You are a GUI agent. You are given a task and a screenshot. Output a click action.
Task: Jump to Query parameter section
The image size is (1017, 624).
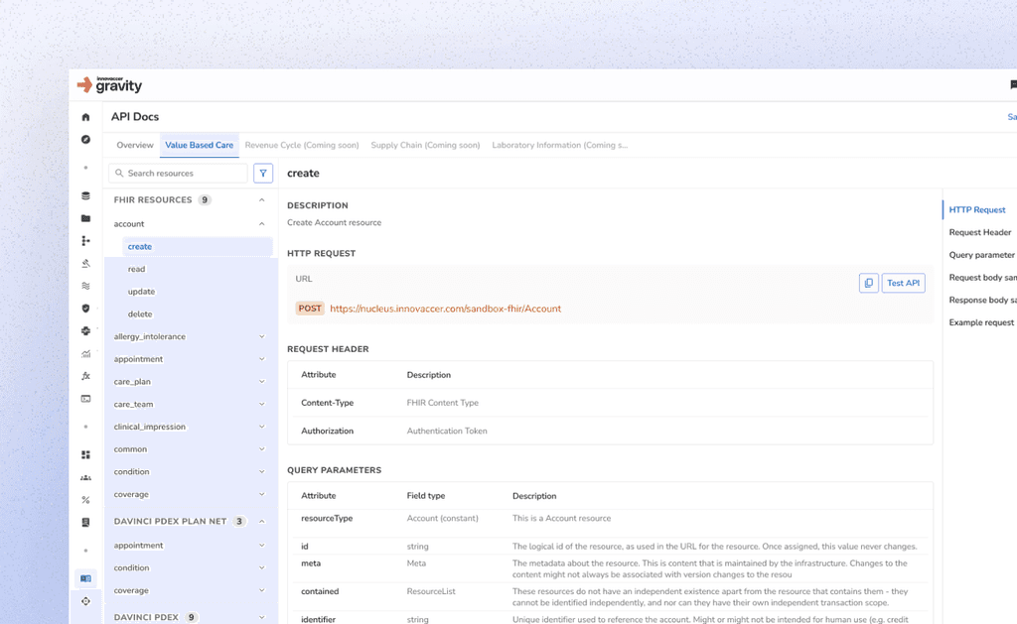(982, 255)
